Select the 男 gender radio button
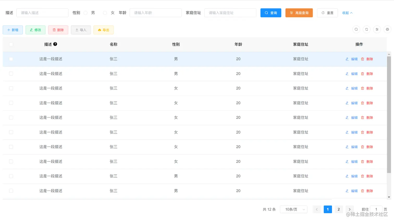This screenshot has height=223, width=394. pos(85,13)
